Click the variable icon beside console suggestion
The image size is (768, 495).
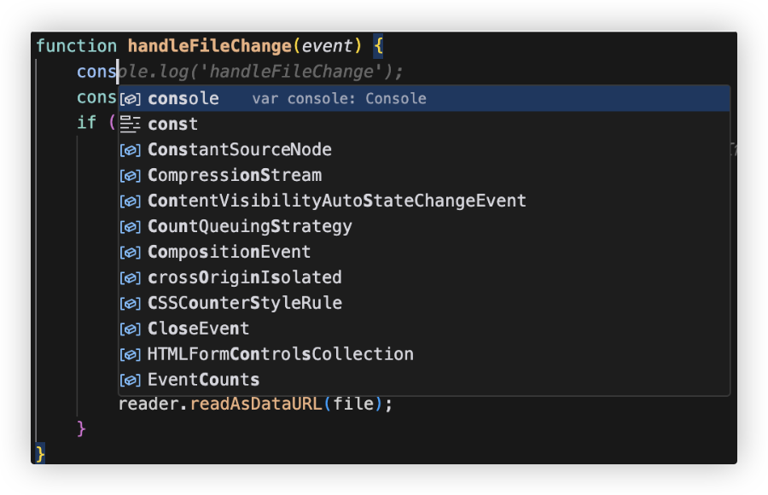[x=130, y=99]
